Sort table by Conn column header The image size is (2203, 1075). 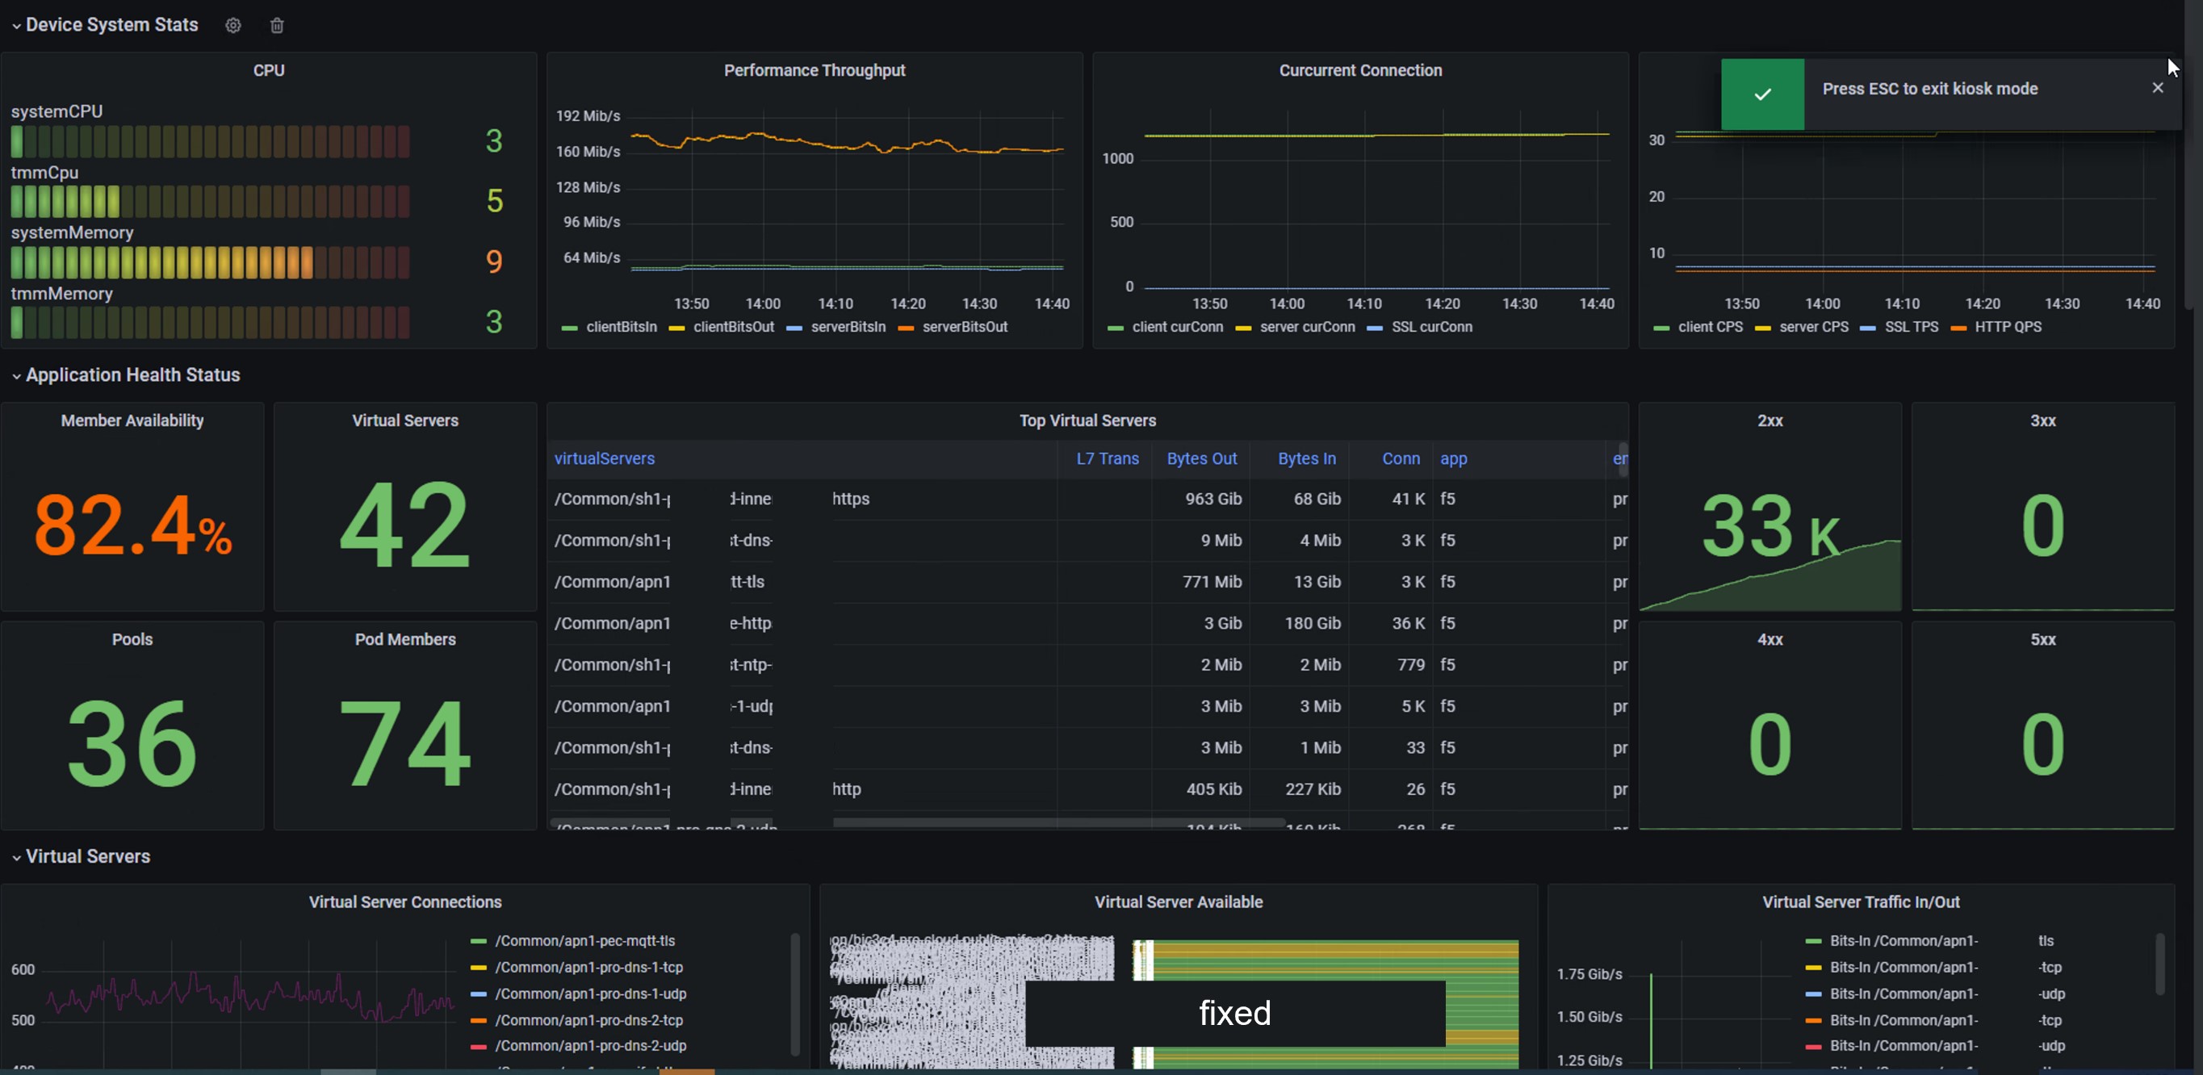tap(1400, 458)
